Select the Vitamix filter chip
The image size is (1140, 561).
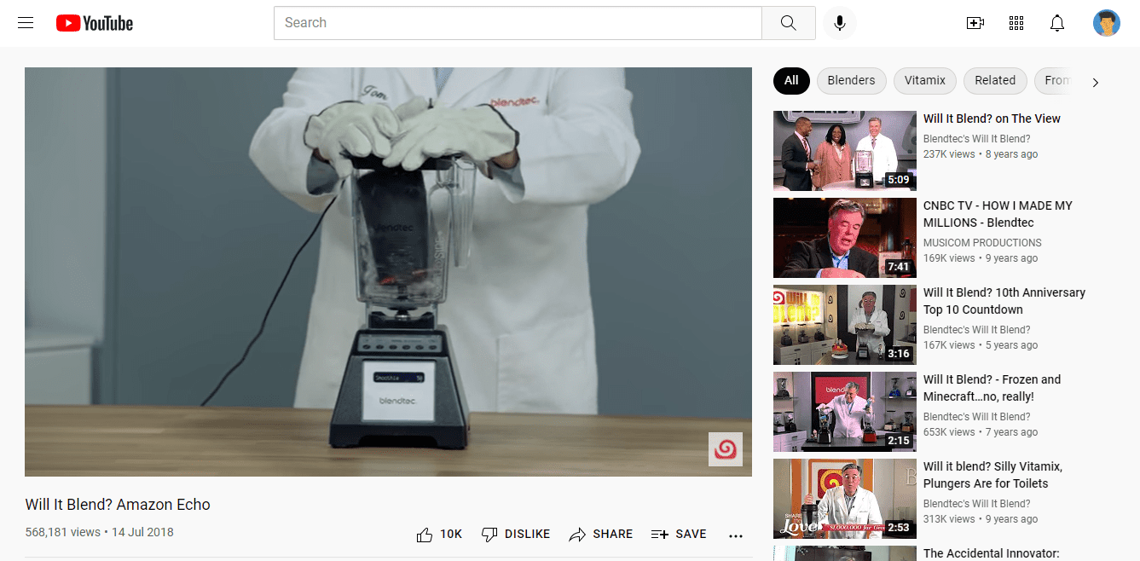[x=925, y=81]
